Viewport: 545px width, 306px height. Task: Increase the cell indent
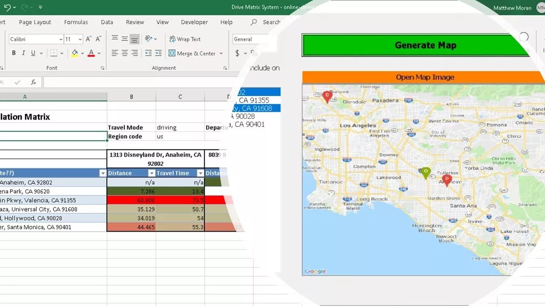(x=158, y=53)
